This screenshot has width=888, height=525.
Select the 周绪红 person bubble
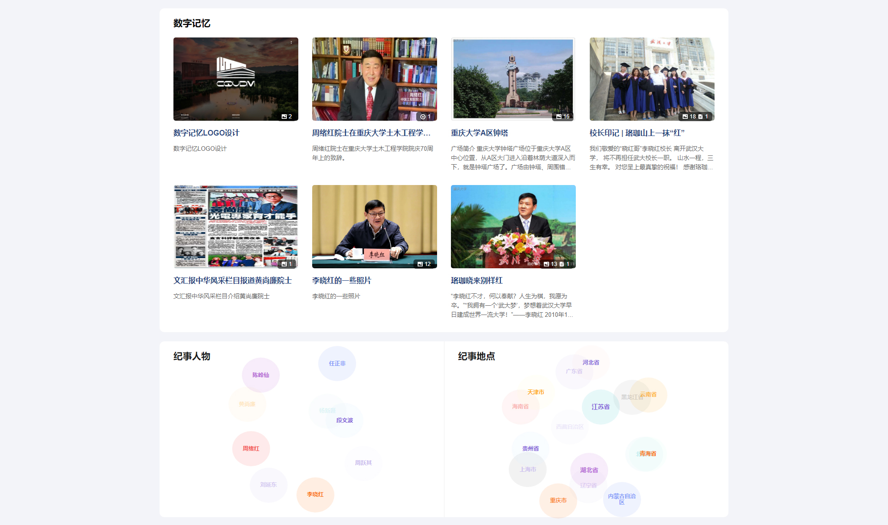click(x=251, y=449)
